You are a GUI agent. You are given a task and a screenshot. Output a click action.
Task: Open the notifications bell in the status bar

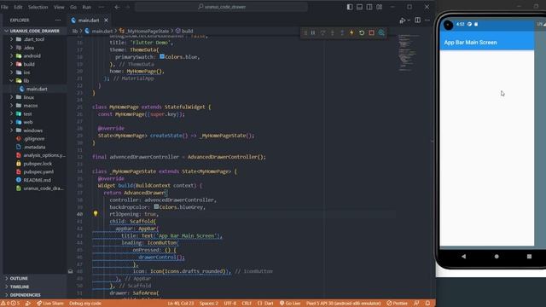tap(427, 304)
